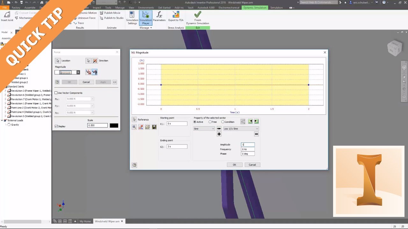Select the Active radio button

pos(195,122)
